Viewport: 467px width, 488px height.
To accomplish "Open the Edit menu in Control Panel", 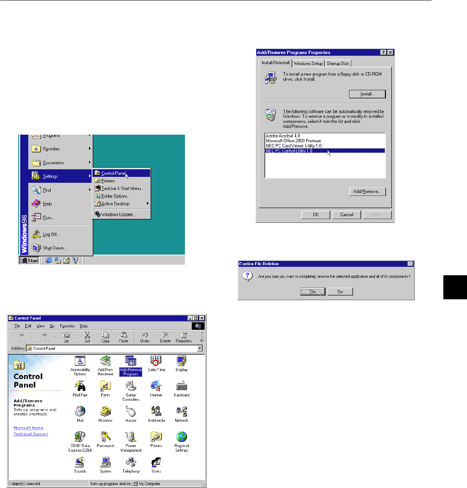I will click(x=28, y=326).
